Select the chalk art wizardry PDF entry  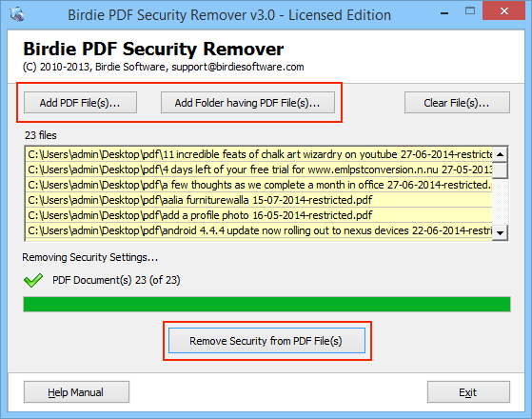tap(259, 154)
